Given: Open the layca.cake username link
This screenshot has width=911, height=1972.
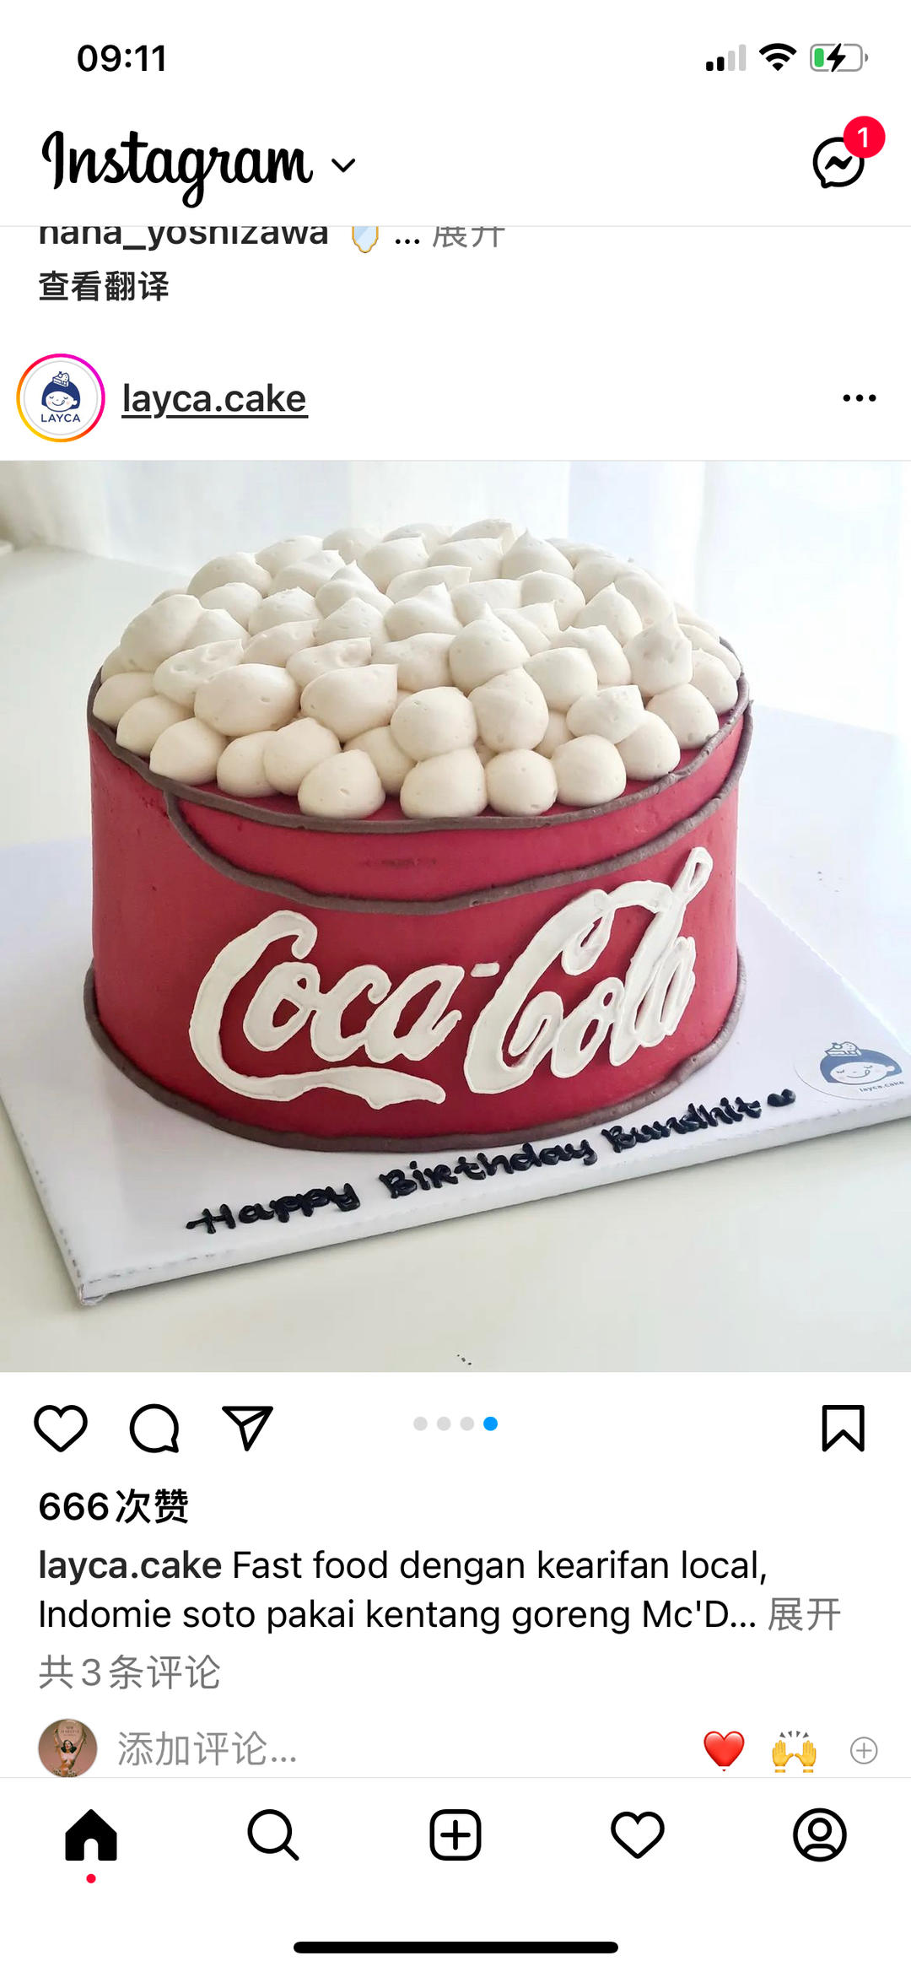Looking at the screenshot, I should point(214,398).
